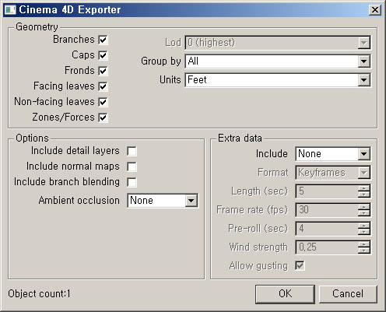This screenshot has width=386, height=312.
Task: Uncheck the Branches checkbox
Action: 103,40
